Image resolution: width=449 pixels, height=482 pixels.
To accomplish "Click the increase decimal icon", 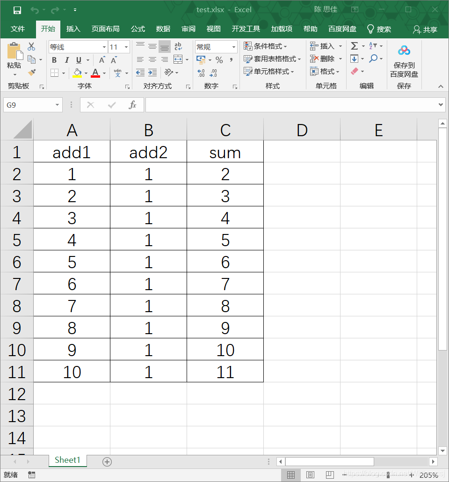I will click(201, 73).
